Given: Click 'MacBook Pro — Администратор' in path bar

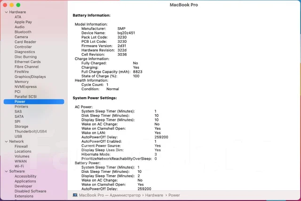Looking at the screenshot, I should click(110, 195).
